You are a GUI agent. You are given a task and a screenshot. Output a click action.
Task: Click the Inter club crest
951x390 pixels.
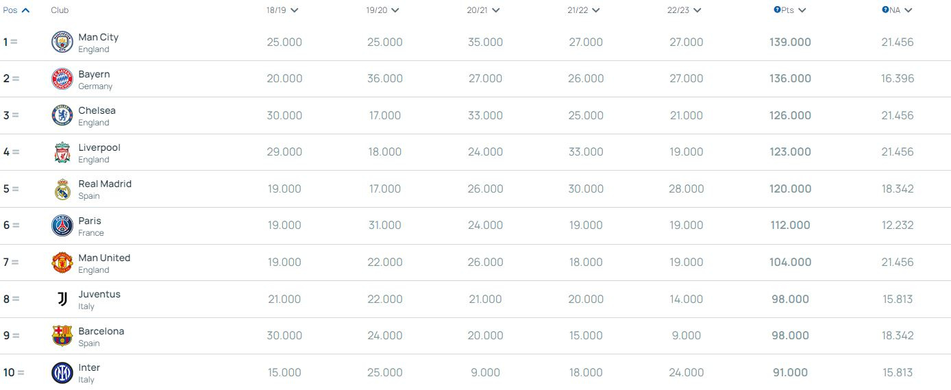62,373
